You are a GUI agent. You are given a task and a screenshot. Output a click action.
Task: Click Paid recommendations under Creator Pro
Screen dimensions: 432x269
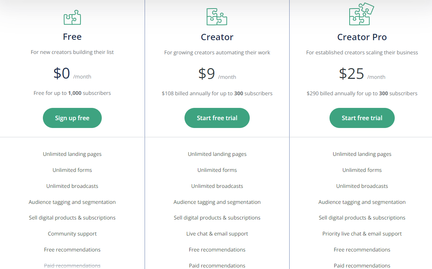pyautogui.click(x=362, y=266)
